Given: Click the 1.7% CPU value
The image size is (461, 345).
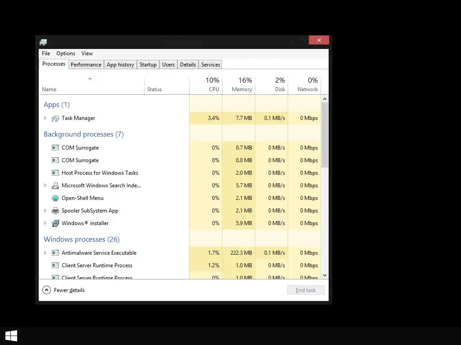Looking at the screenshot, I should pyautogui.click(x=214, y=252).
